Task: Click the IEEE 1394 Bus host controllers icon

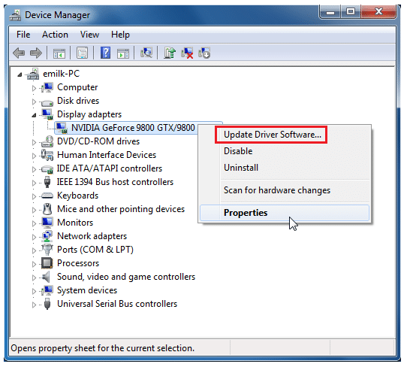Action: tap(47, 182)
